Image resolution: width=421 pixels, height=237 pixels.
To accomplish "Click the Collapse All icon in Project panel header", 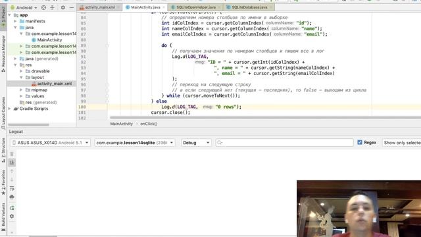I will point(52,7).
